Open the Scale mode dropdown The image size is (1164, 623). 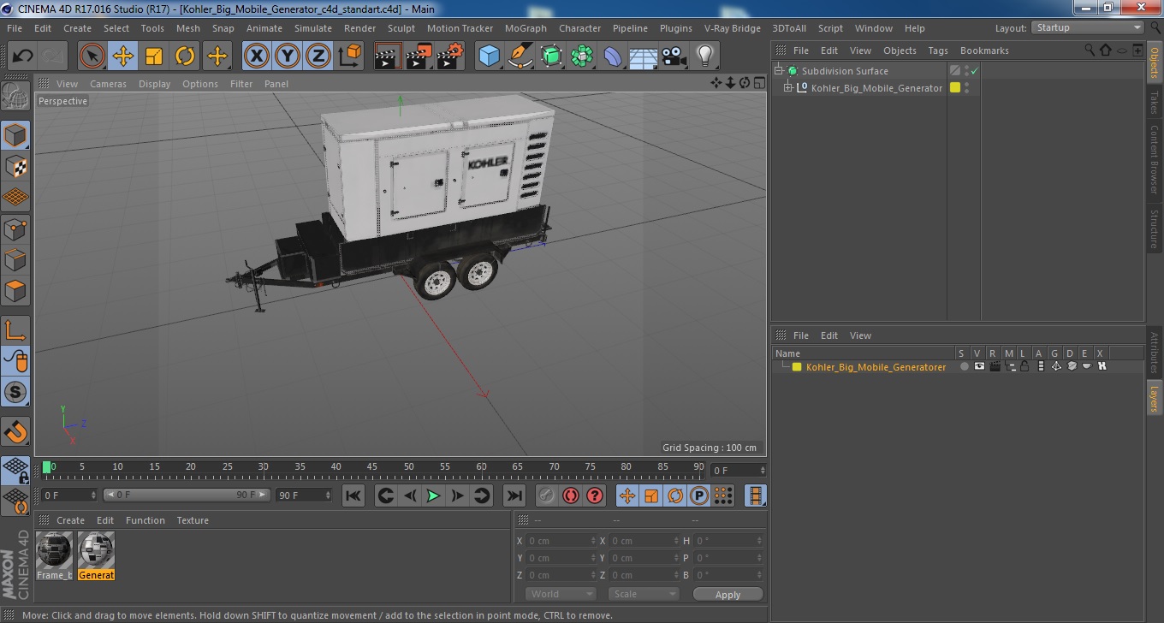tap(644, 594)
